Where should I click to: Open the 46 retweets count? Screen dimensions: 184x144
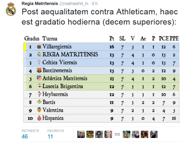click(25, 136)
